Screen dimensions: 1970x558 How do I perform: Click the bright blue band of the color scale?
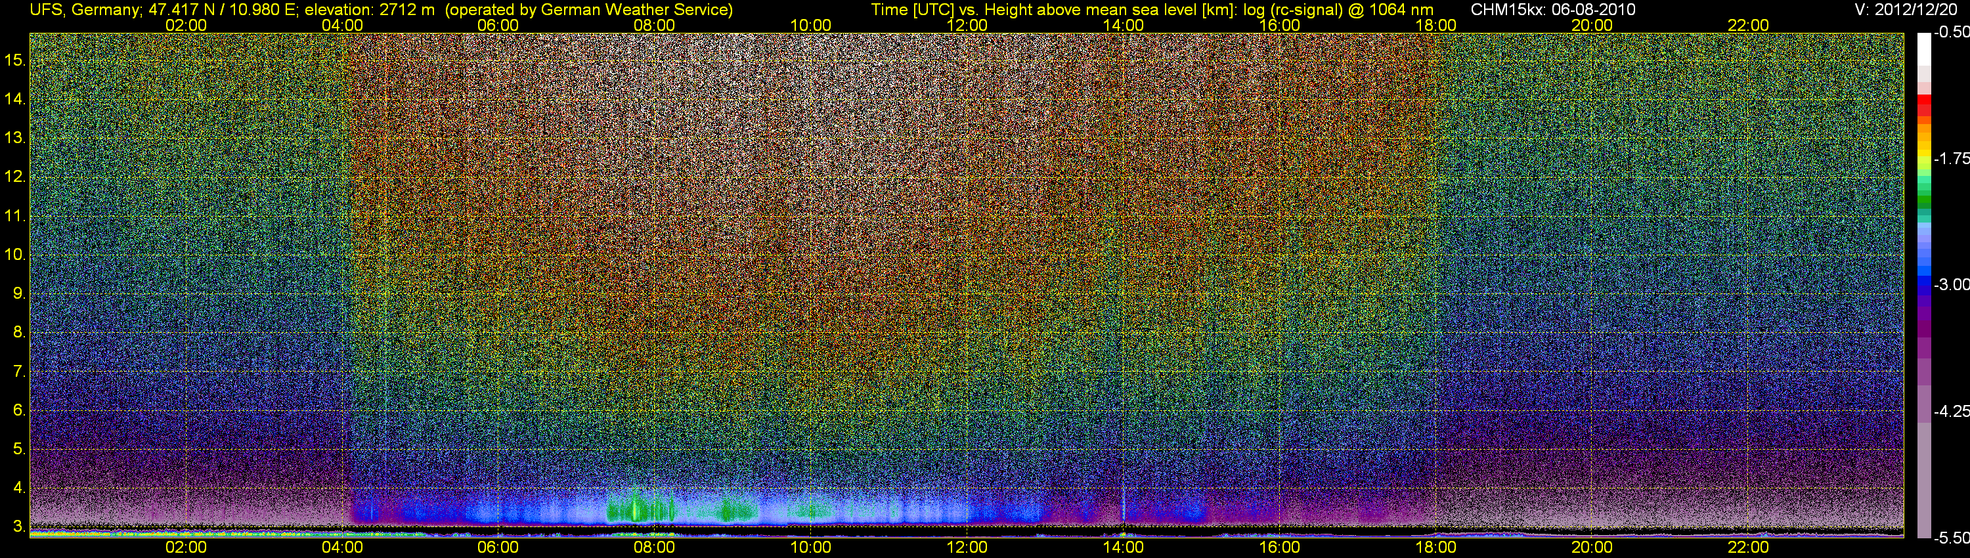tap(1924, 269)
